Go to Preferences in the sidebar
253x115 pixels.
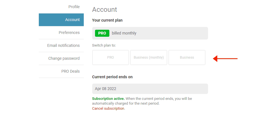point(61,33)
